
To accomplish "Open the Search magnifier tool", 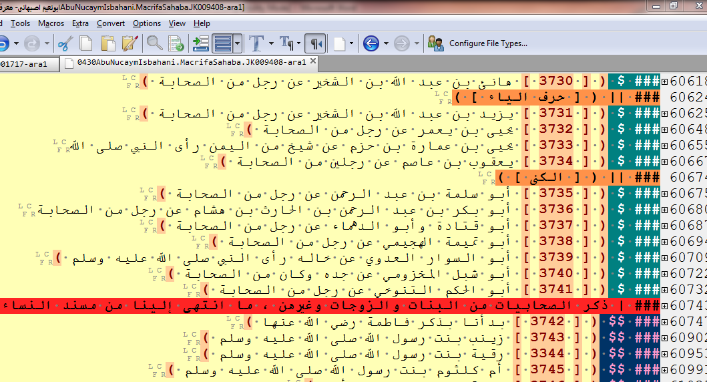I will click(x=155, y=44).
